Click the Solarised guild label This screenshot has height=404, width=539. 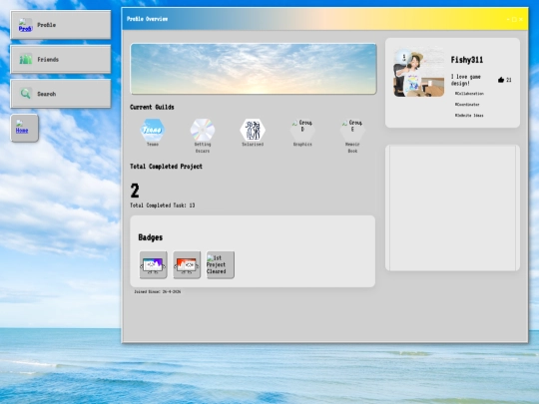[253, 145]
